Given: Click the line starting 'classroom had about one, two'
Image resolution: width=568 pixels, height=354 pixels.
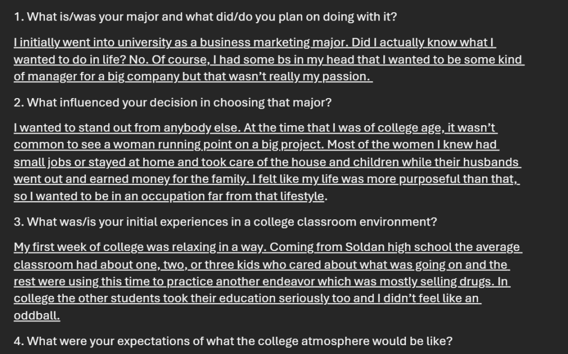Looking at the screenshot, I should (262, 264).
